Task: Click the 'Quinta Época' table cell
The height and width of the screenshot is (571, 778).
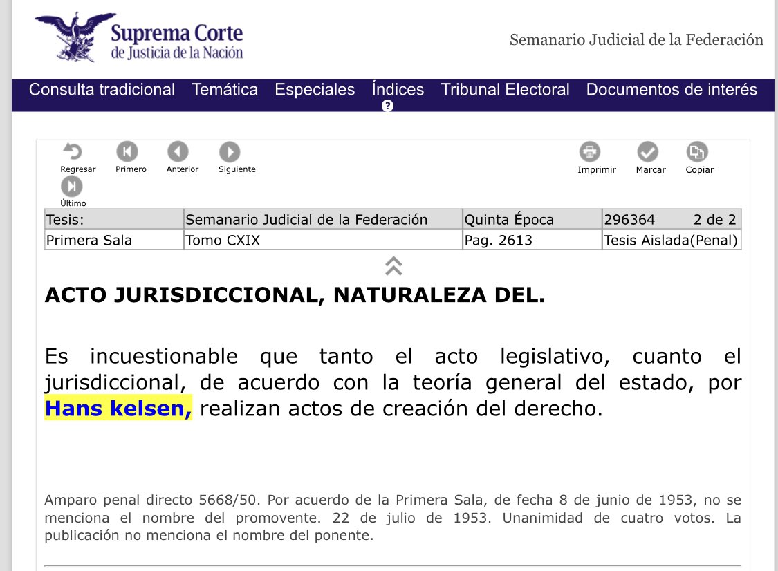Action: pos(532,219)
